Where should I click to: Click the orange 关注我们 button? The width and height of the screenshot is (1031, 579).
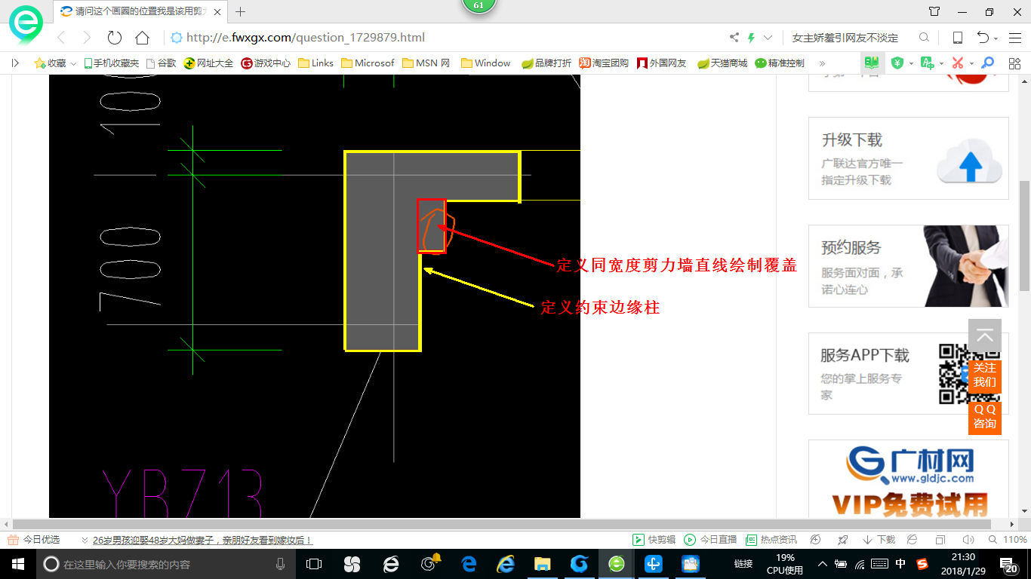[985, 375]
